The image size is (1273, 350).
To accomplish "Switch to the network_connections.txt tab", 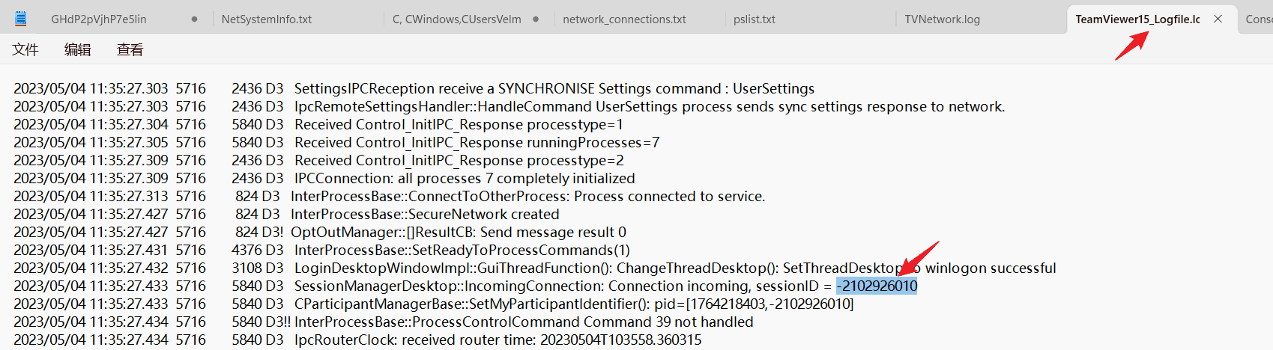I will pyautogui.click(x=624, y=19).
